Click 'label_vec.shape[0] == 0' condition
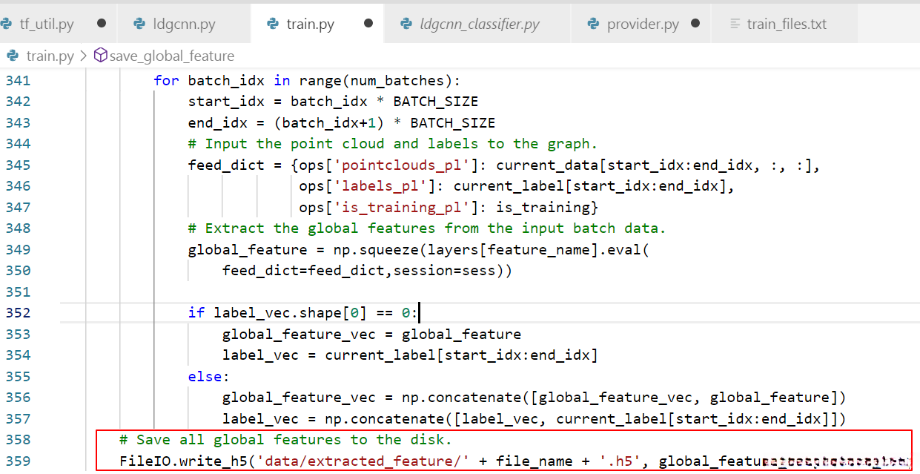Image resolution: width=920 pixels, height=474 pixels. tap(311, 312)
